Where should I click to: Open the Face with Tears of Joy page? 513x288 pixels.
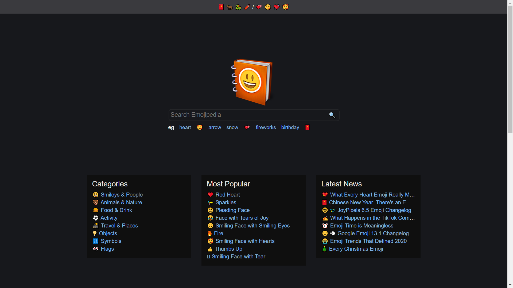(242, 218)
